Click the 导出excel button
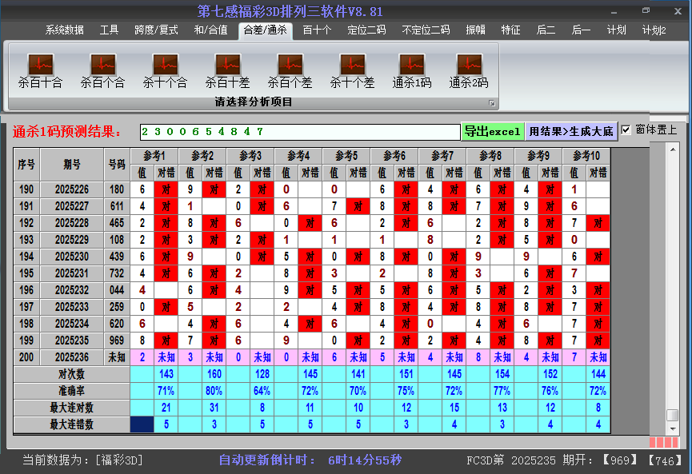The width and height of the screenshot is (692, 474). click(492, 131)
